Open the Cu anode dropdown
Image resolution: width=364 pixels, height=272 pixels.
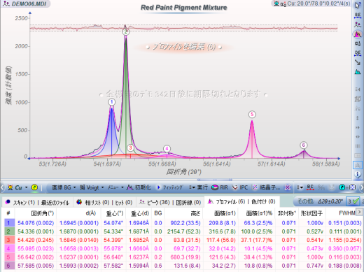click(17, 187)
